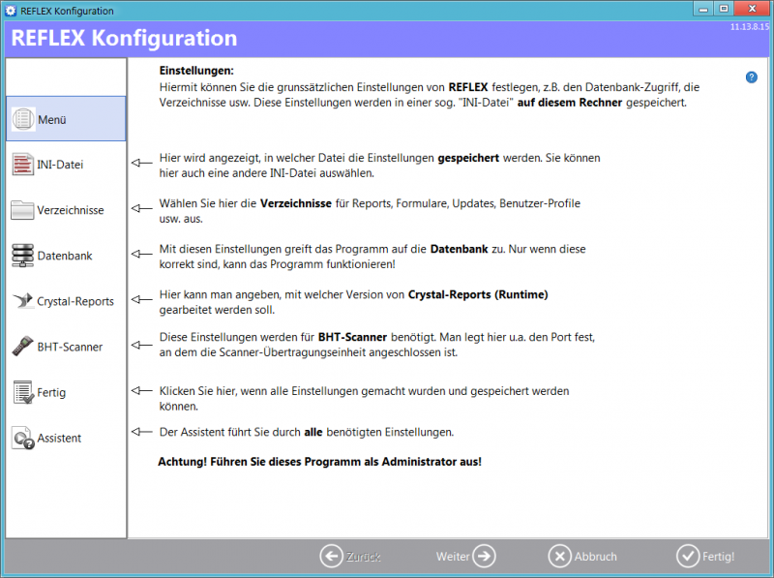Click the bold 'Crystal-Reports (Runtime)' text
Screen dimensions: 774x578
tap(478, 295)
